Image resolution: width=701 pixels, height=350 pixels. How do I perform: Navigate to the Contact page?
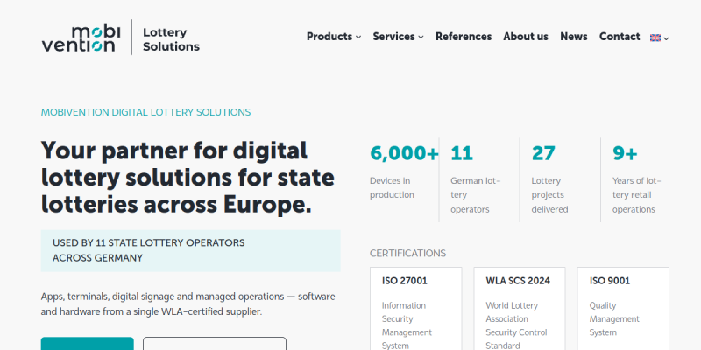(620, 37)
